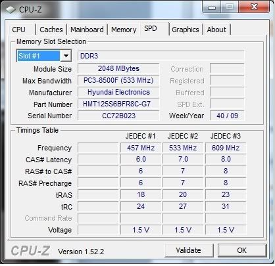Open the CPU tab
The width and height of the screenshot is (275, 266).
pos(19,30)
